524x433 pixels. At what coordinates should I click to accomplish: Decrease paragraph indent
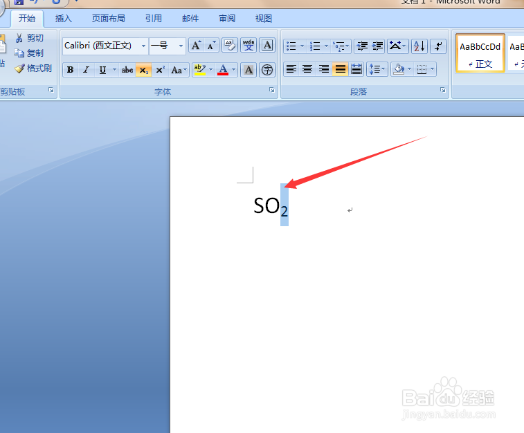click(362, 46)
